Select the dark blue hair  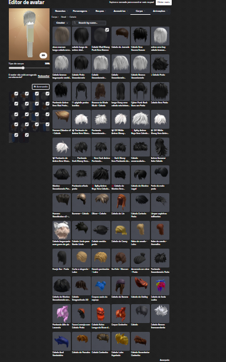point(61,341)
